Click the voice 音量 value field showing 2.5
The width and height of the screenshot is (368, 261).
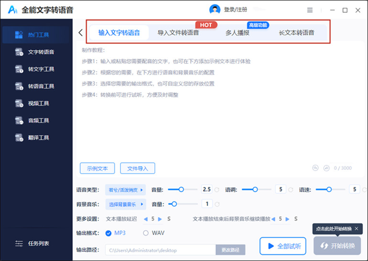point(207,189)
